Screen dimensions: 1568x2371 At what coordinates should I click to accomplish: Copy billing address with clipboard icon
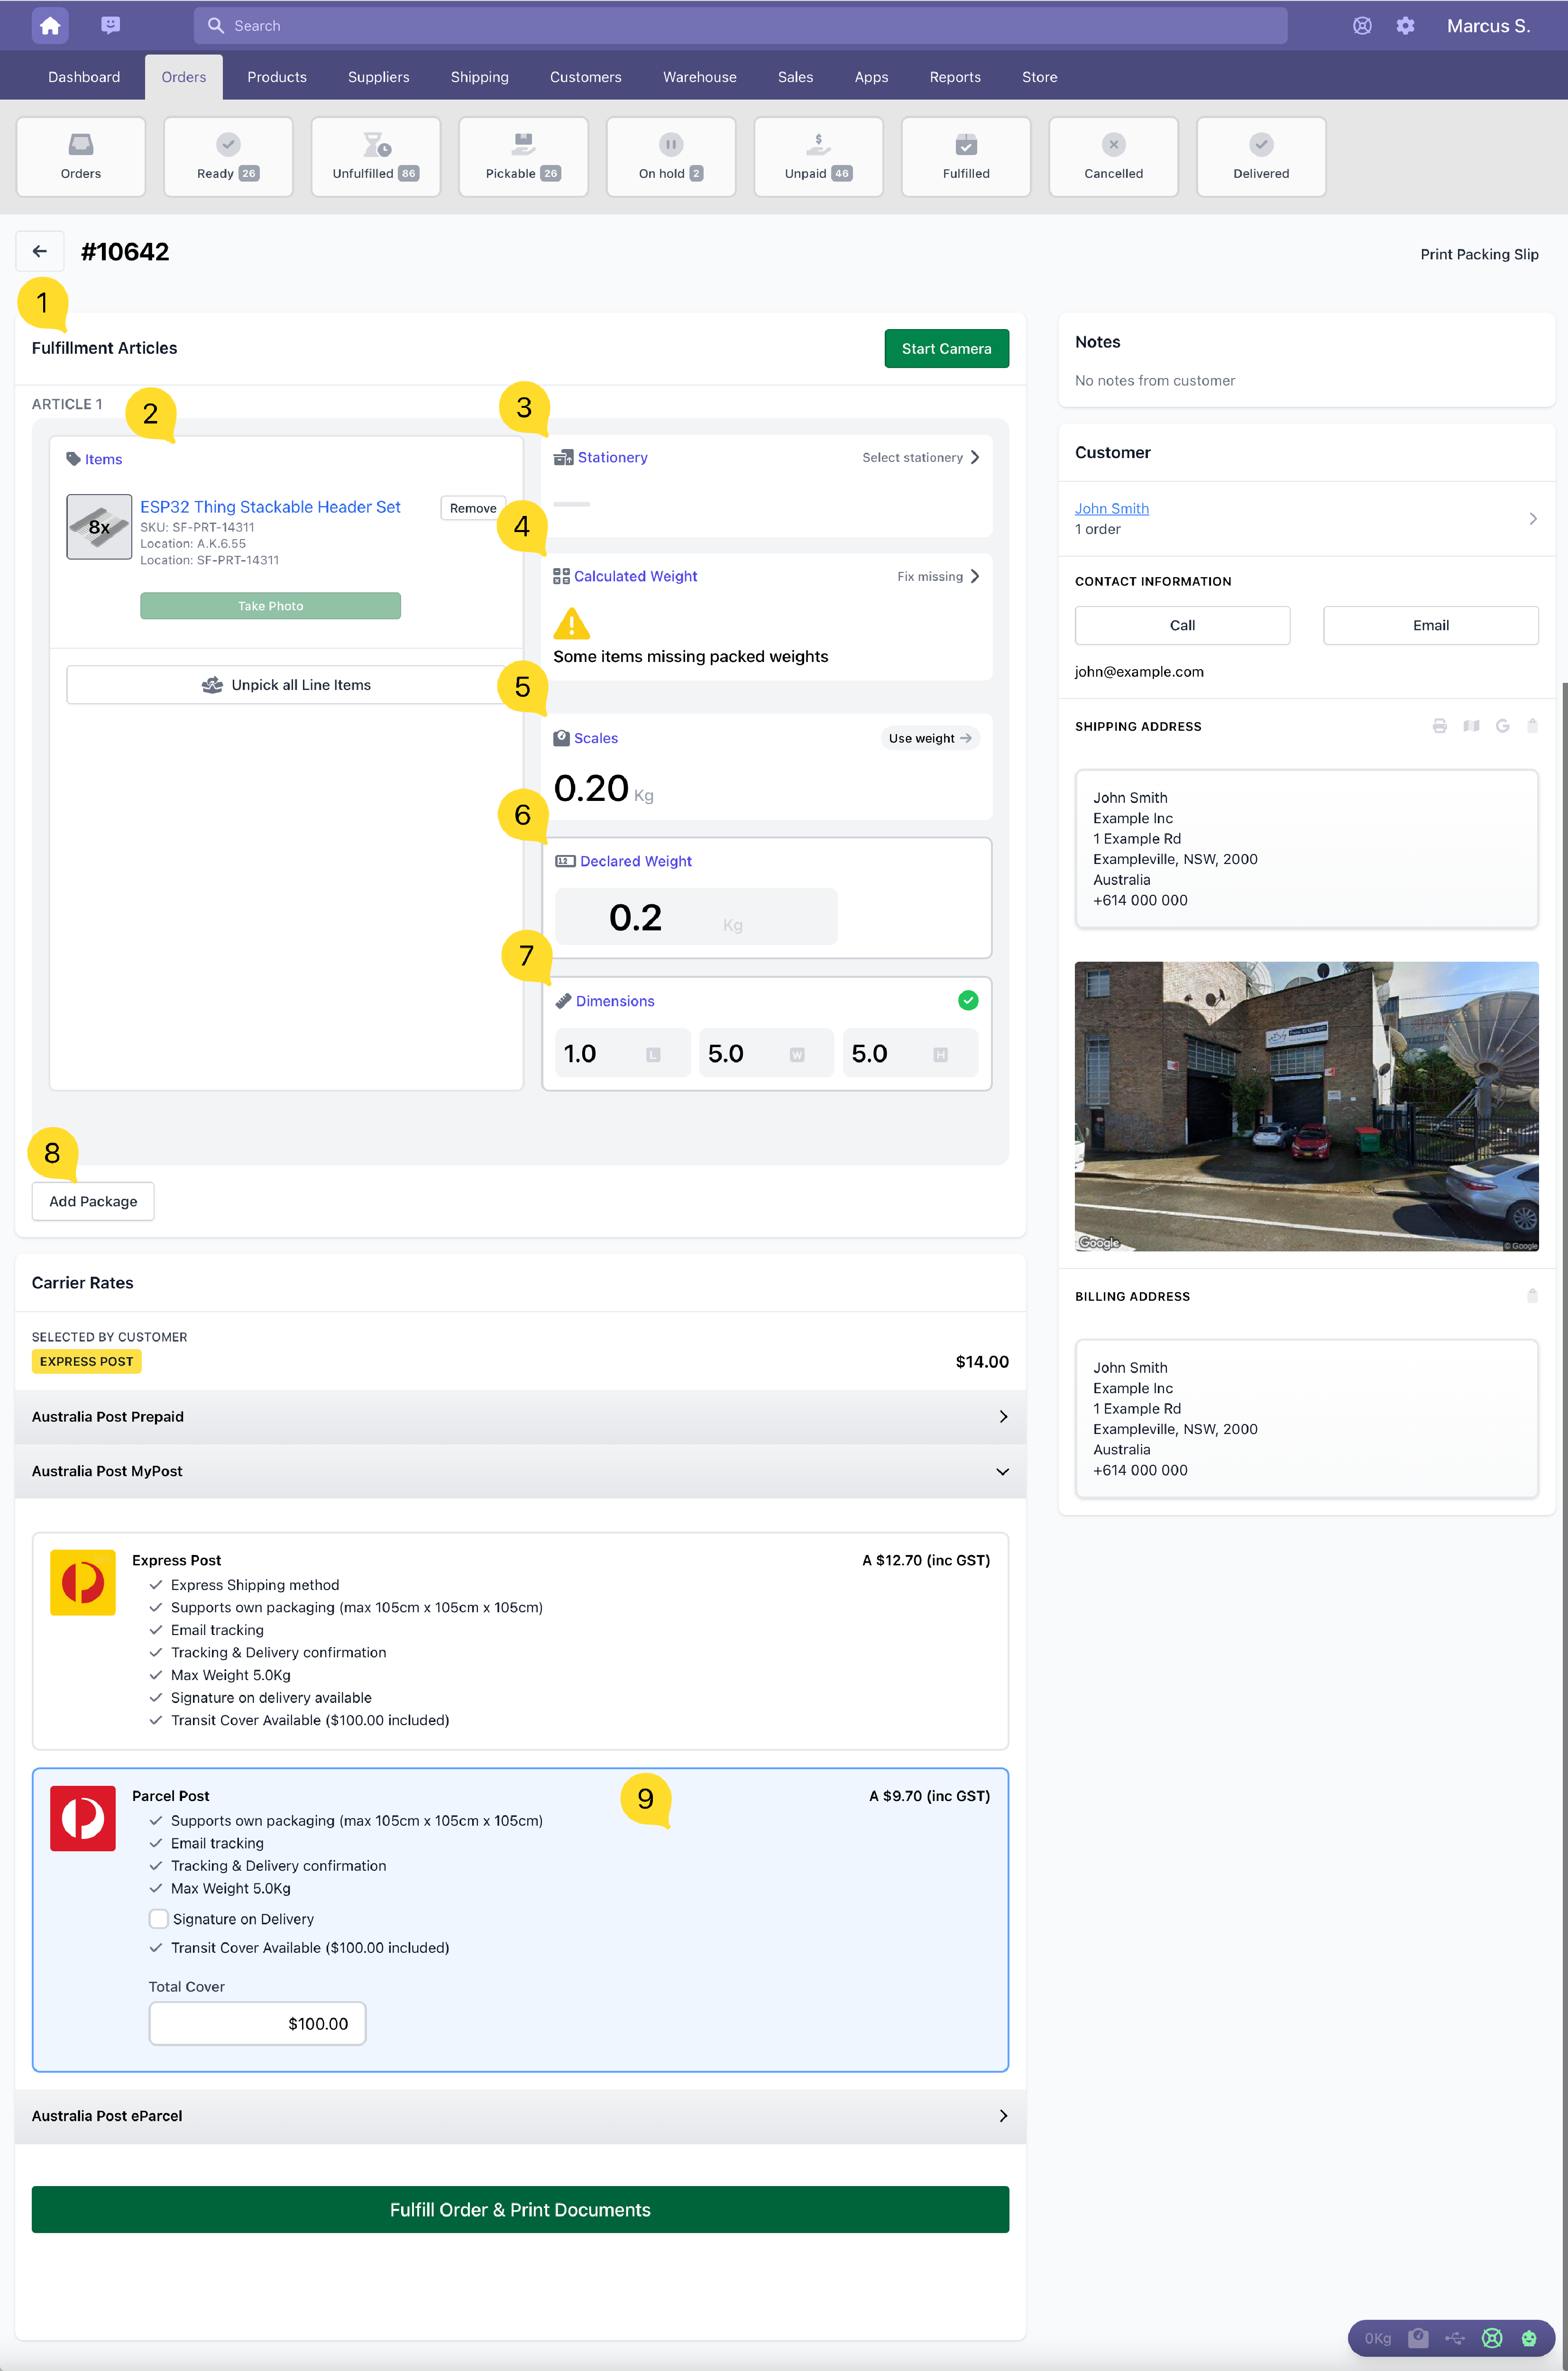pos(1532,1296)
